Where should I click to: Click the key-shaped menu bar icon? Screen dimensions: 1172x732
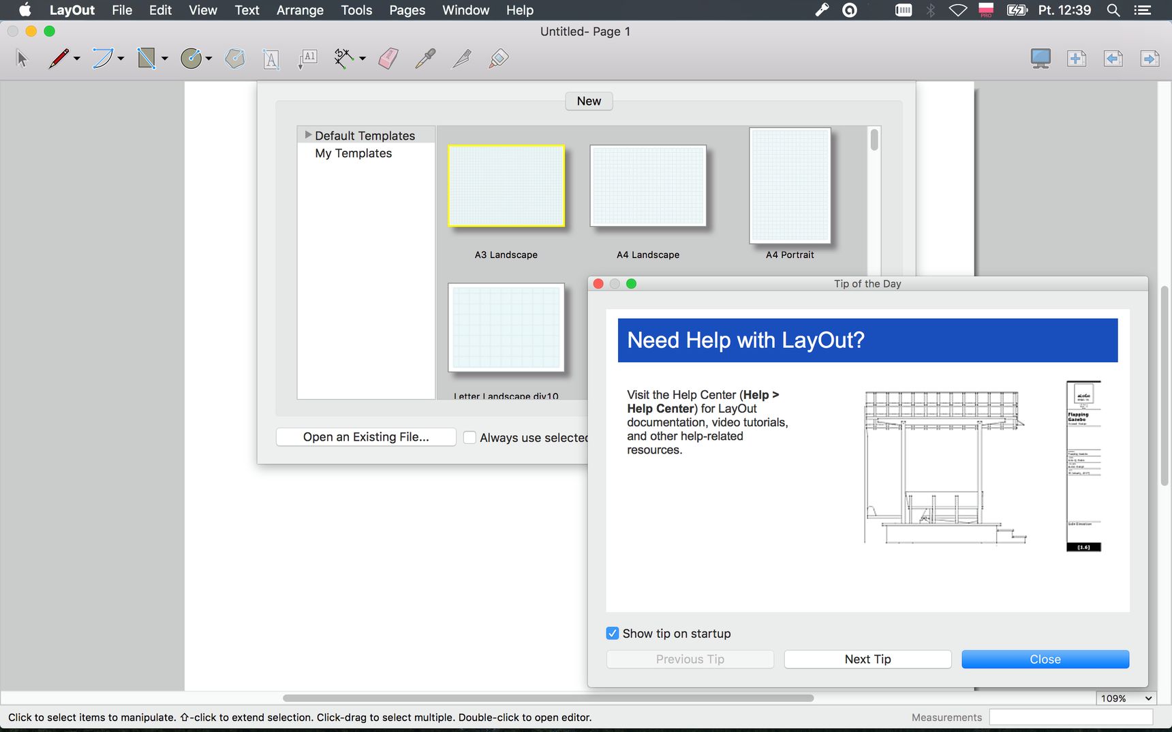822,10
